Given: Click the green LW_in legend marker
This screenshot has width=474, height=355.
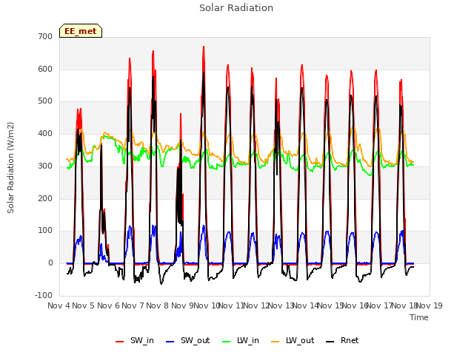Looking at the screenshot, I should [x=227, y=342].
